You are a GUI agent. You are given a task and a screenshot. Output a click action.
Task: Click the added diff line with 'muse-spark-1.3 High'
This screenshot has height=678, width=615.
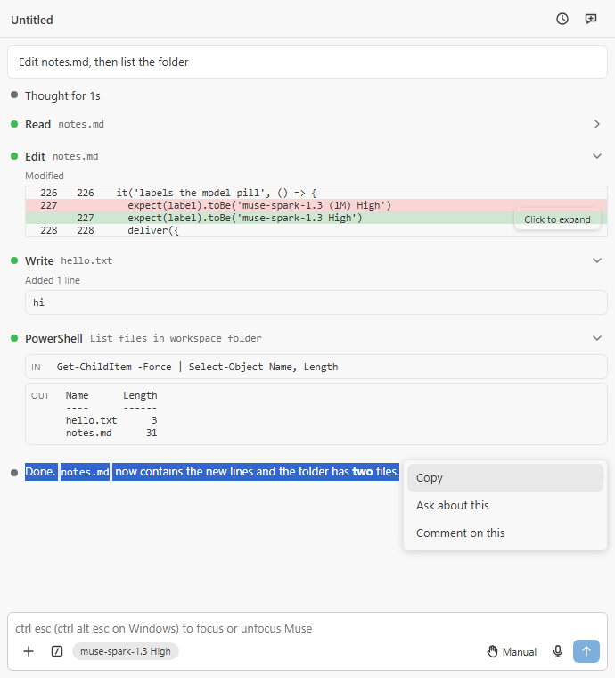click(316, 218)
